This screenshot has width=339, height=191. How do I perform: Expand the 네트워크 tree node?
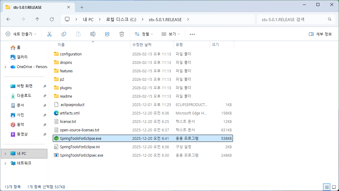[x=5, y=163]
